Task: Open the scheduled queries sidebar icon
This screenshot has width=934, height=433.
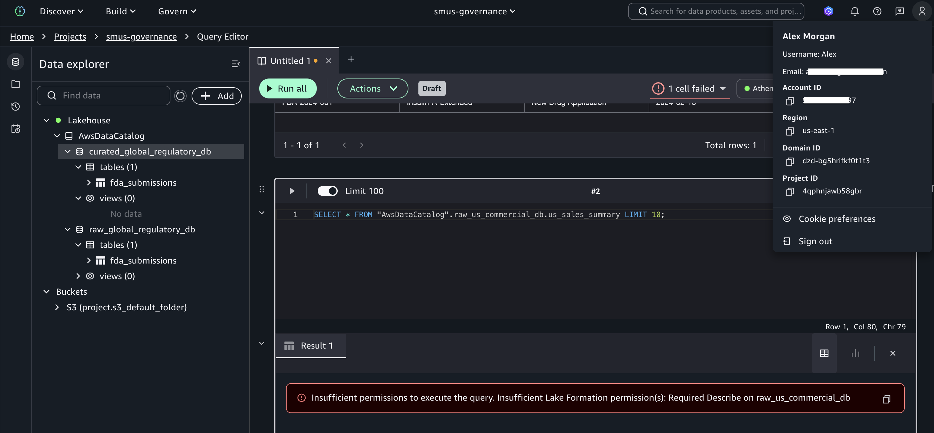Action: pos(16,129)
